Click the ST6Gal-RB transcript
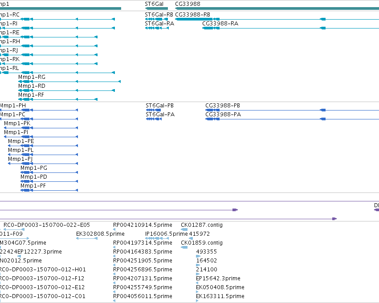This screenshot has width=379, height=303. (x=156, y=19)
